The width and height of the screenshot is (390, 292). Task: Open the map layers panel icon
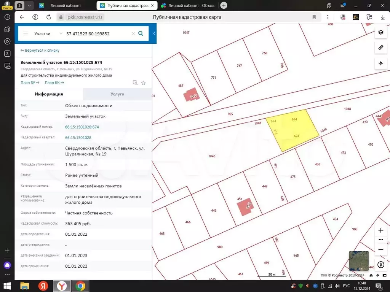(380, 33)
